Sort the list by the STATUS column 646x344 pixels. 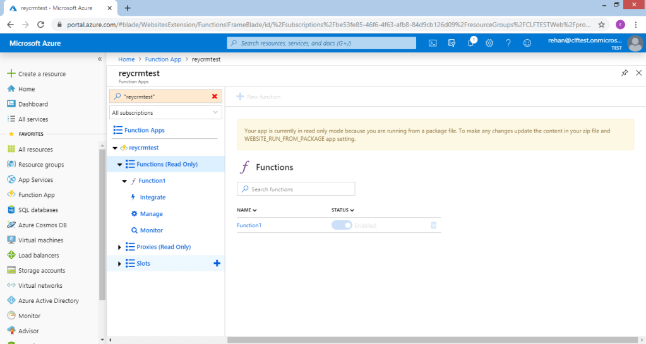(x=342, y=210)
